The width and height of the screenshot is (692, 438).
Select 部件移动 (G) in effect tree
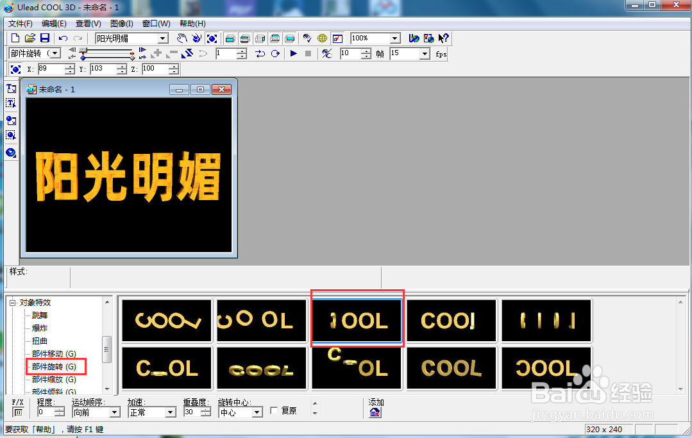tap(54, 354)
